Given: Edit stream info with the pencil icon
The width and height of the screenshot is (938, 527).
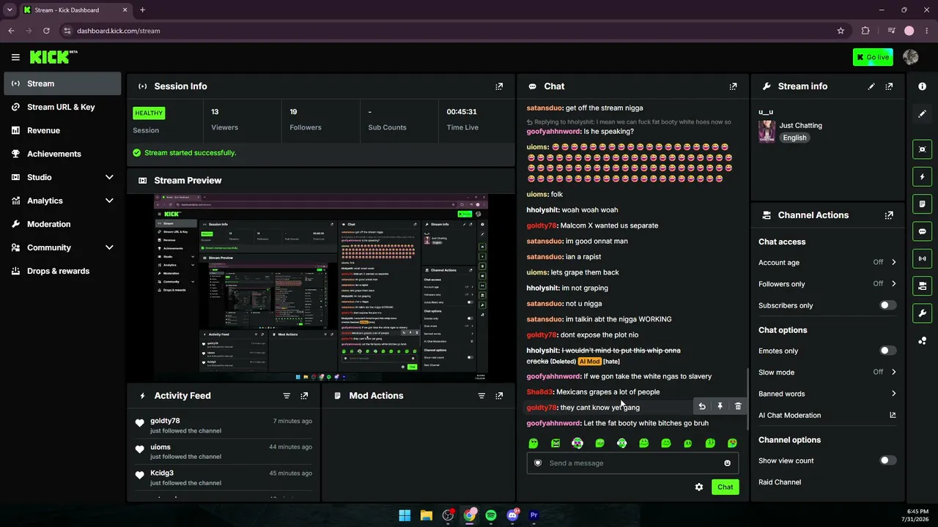Looking at the screenshot, I should (x=871, y=86).
